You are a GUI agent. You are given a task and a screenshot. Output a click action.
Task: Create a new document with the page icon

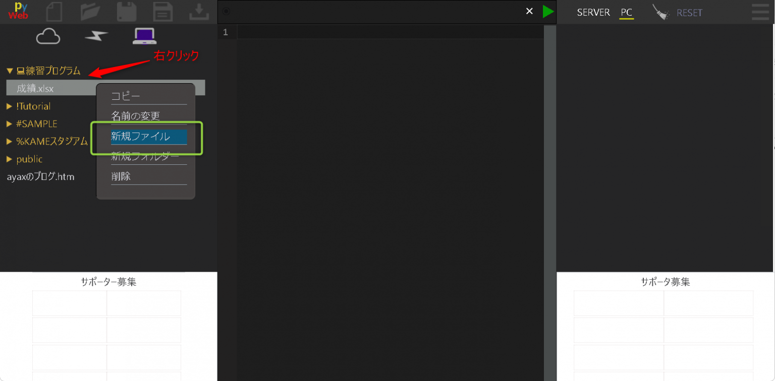54,12
